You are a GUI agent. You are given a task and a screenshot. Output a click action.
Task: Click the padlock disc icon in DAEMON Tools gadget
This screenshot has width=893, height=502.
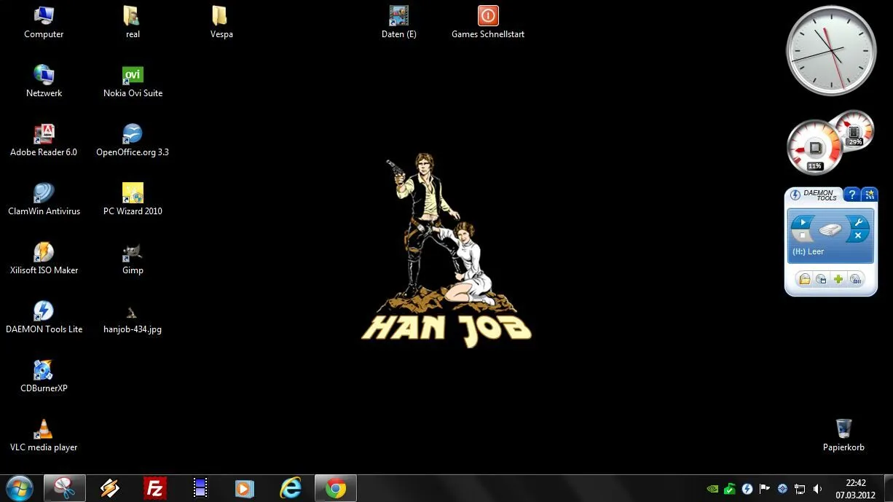(x=804, y=279)
